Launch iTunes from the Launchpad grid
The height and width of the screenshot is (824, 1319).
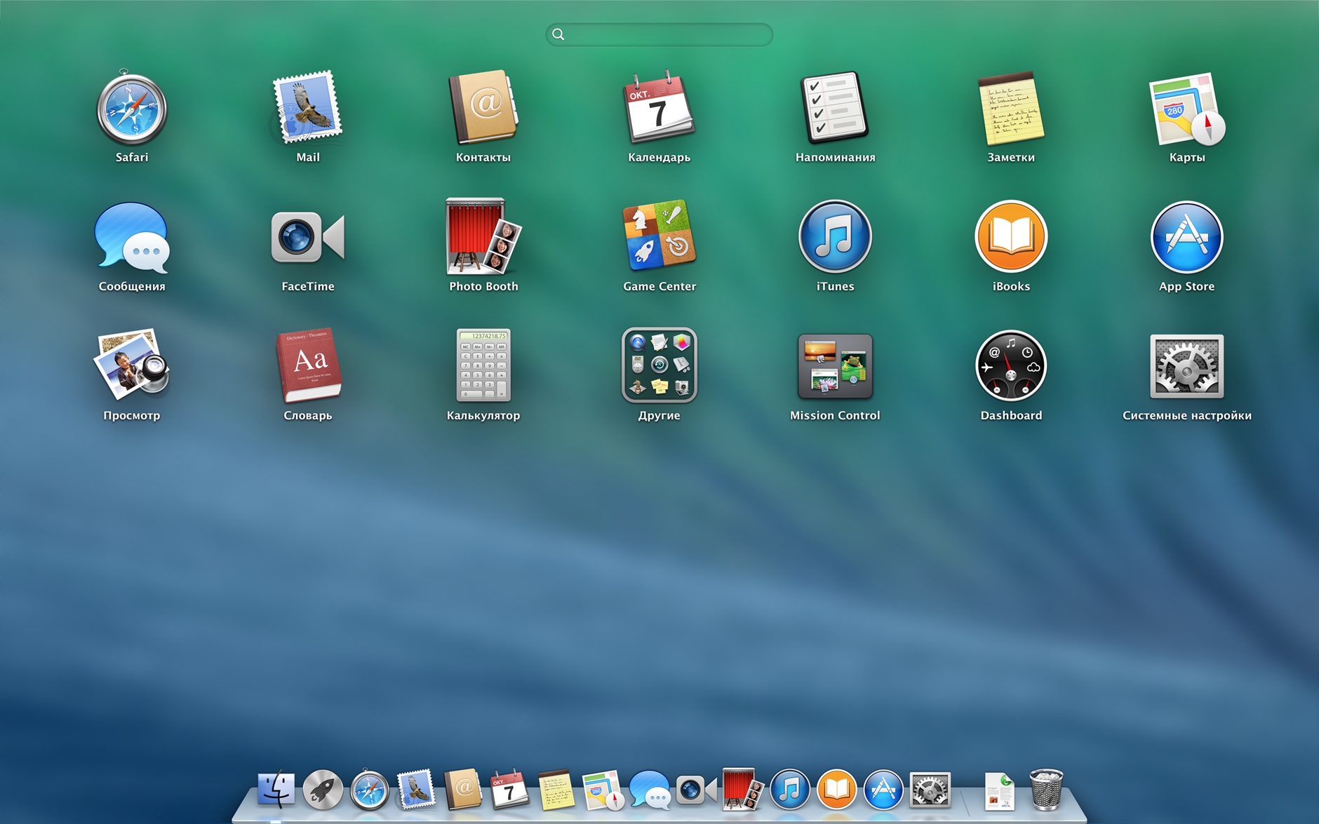835,236
